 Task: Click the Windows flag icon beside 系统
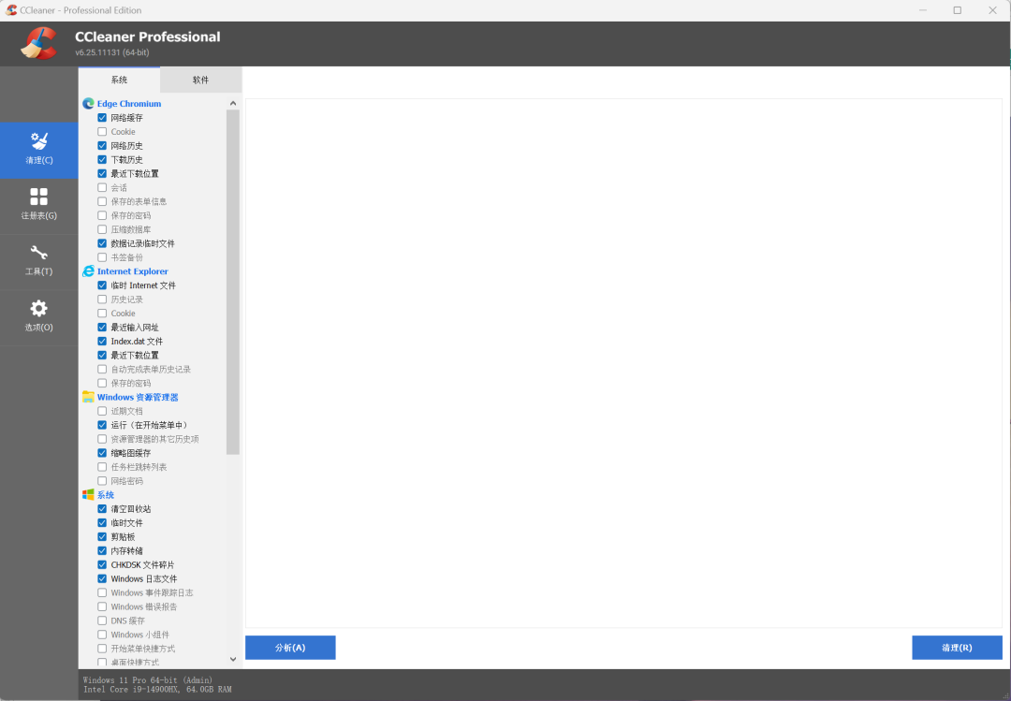pyautogui.click(x=88, y=495)
